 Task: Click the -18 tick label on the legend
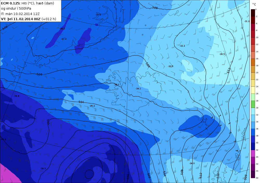coord(257,66)
